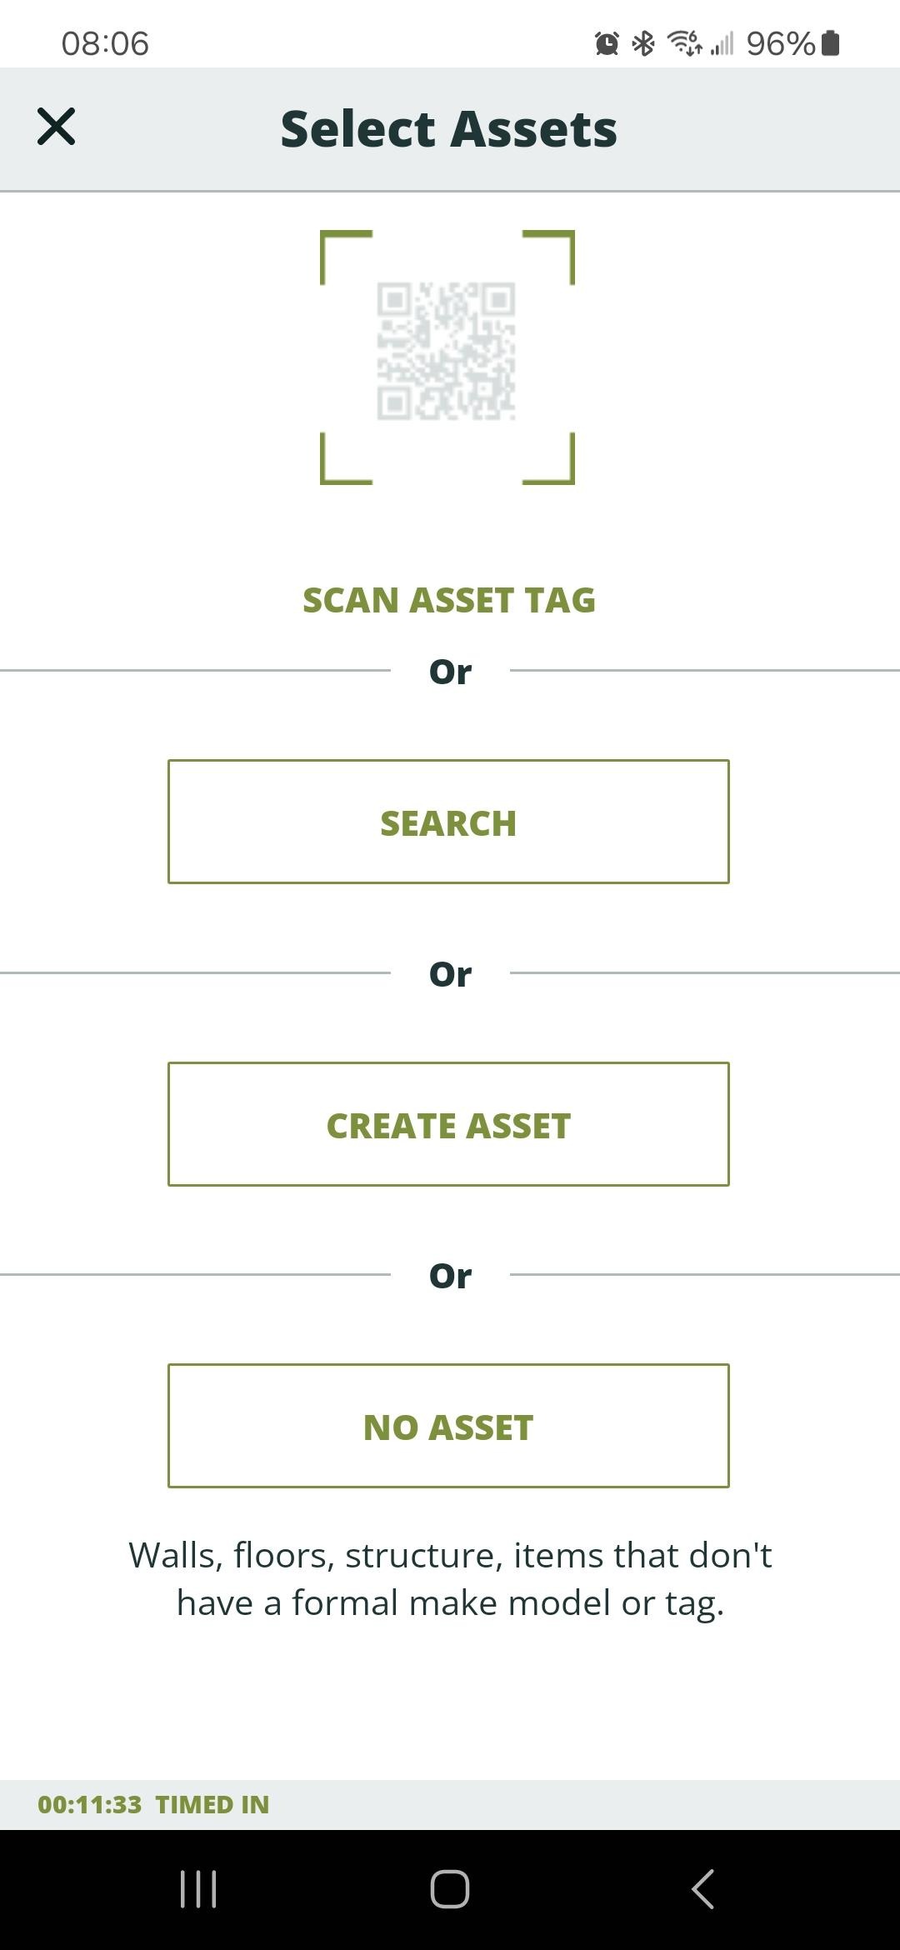The width and height of the screenshot is (900, 1950).
Task: Tap the SCAN ASSET TAG label
Action: tap(448, 600)
